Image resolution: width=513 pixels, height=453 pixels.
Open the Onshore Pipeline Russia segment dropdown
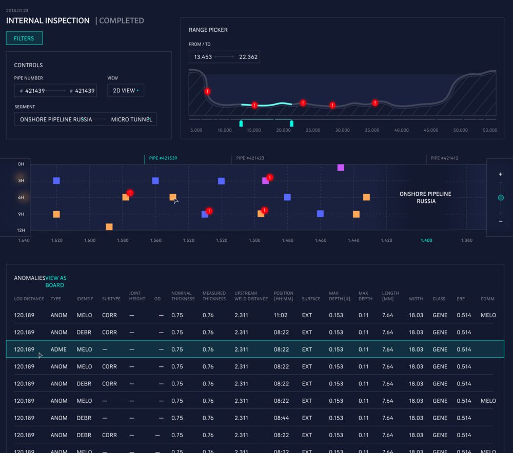point(55,119)
